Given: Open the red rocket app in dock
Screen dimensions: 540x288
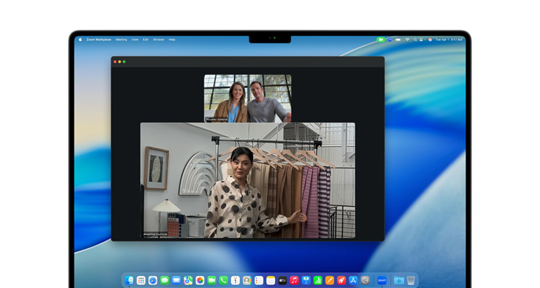Looking at the screenshot, I should coord(342,281).
